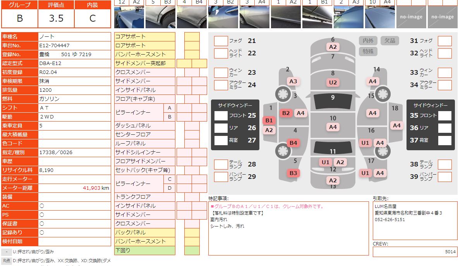Screen dimensions: 458x266
Task: Click the A4 badge beside number 18
Action: coord(396,125)
